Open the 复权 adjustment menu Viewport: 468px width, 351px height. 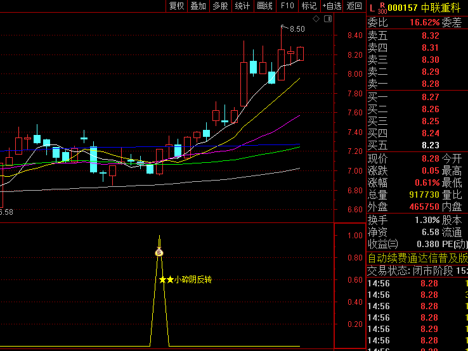pyautogui.click(x=176, y=6)
